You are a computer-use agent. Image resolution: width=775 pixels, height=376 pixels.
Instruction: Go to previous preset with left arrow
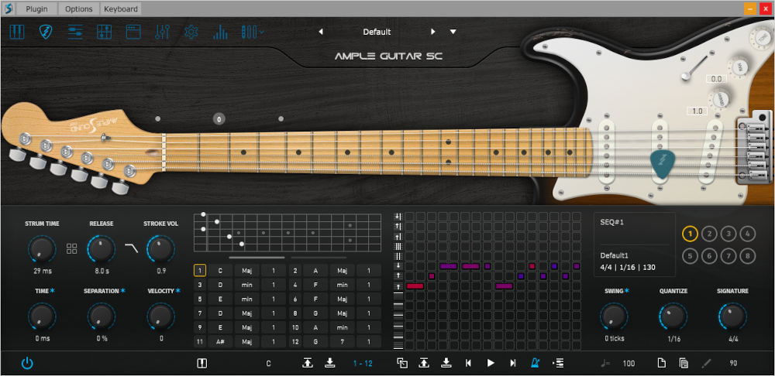321,32
